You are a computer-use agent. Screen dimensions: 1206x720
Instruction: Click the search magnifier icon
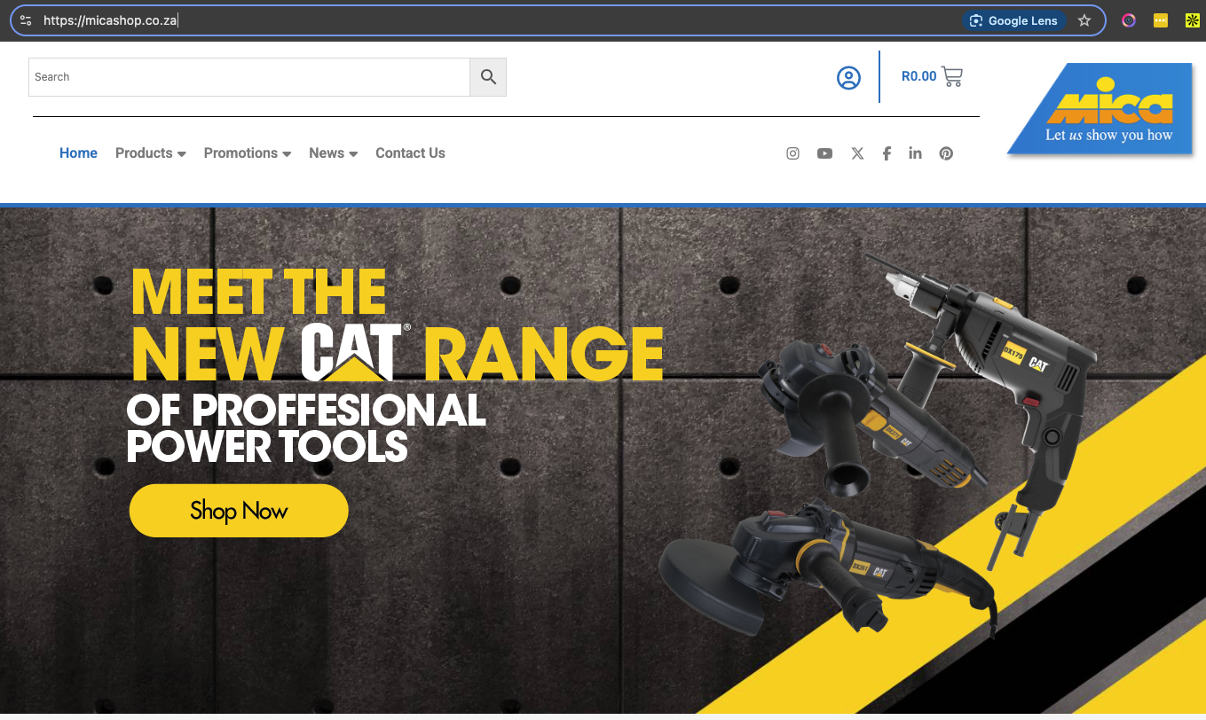pyautogui.click(x=487, y=76)
